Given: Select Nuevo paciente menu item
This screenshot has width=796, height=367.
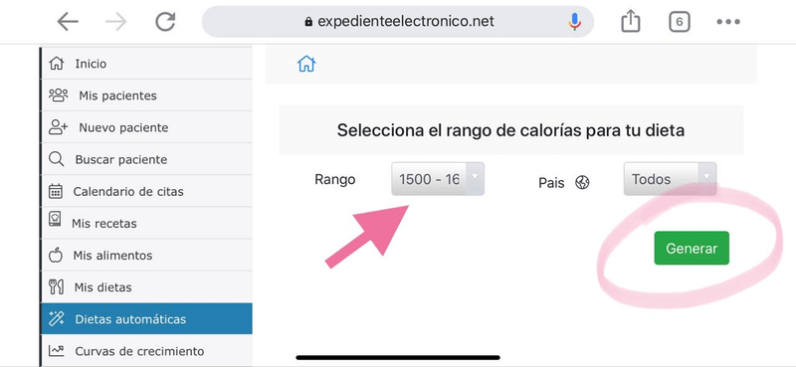Looking at the screenshot, I should 146,127.
